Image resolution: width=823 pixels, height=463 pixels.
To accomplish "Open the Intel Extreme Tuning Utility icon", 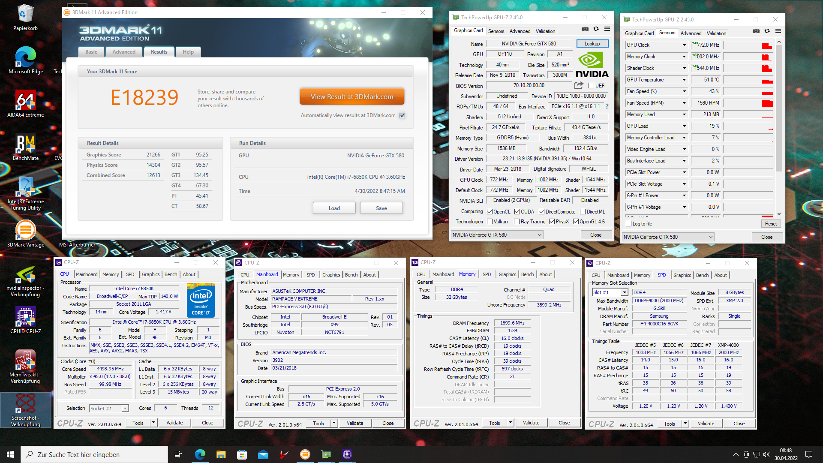I will pos(25,193).
